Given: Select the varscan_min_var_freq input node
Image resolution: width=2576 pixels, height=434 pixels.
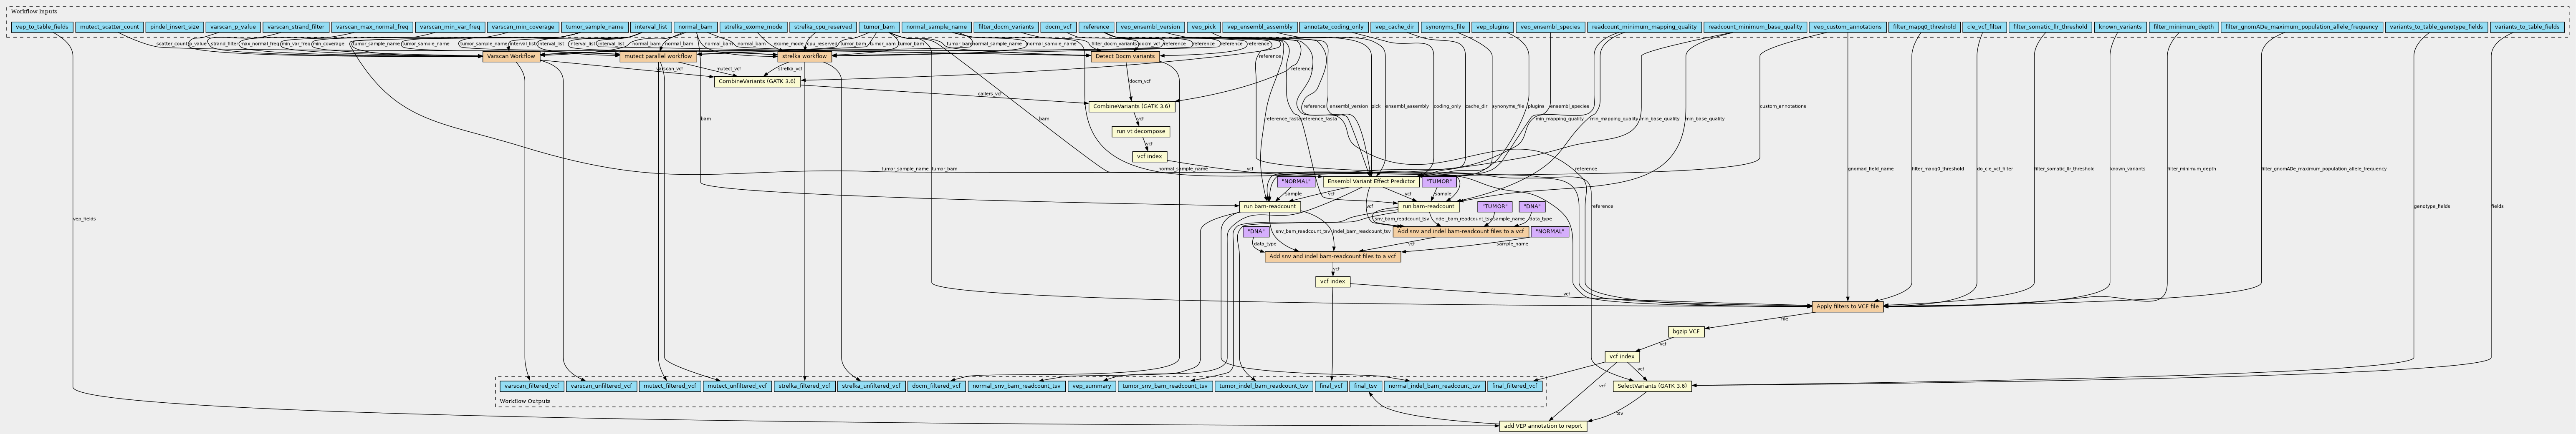Looking at the screenshot, I should [450, 27].
